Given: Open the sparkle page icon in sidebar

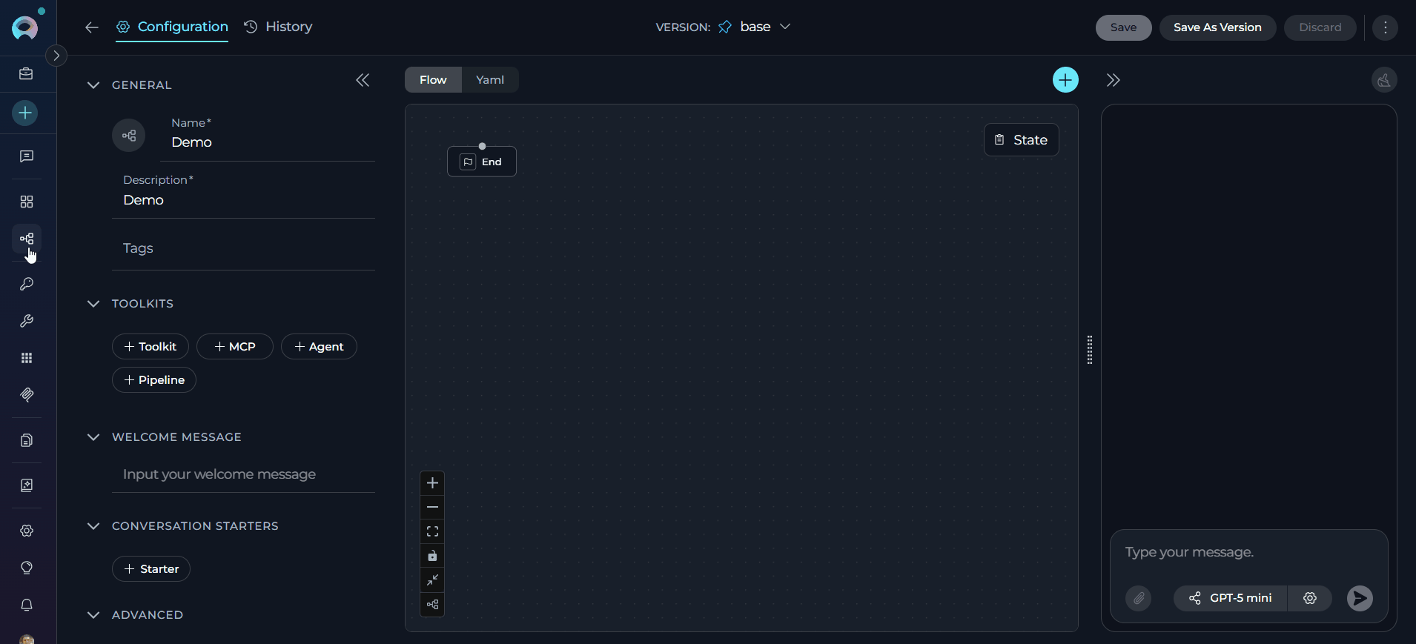Looking at the screenshot, I should pos(27,485).
